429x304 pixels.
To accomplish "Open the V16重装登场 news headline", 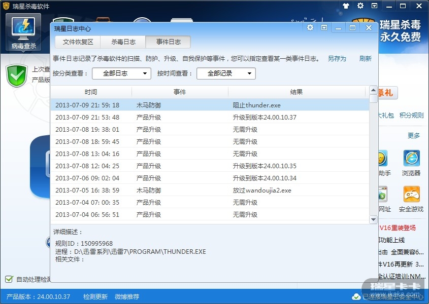I will [397, 228].
